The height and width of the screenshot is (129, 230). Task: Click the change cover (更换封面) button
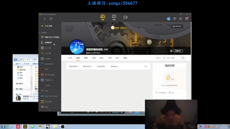(x=177, y=26)
